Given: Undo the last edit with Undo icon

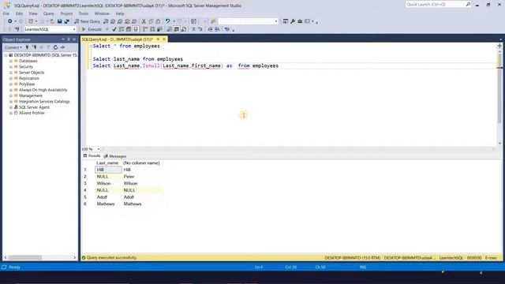Looking at the screenshot, I should pos(167,21).
